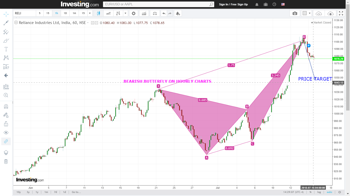
Task: Click Go to... date button
Action: [76, 192]
